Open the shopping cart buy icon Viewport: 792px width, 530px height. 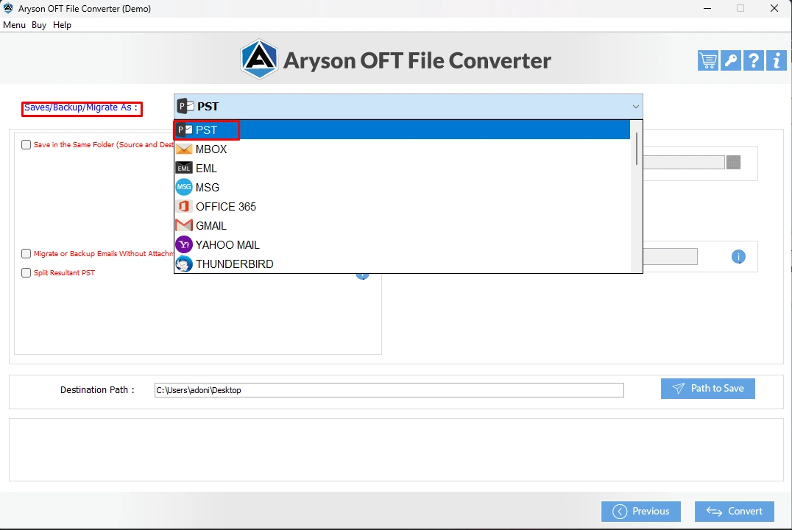[x=707, y=60]
